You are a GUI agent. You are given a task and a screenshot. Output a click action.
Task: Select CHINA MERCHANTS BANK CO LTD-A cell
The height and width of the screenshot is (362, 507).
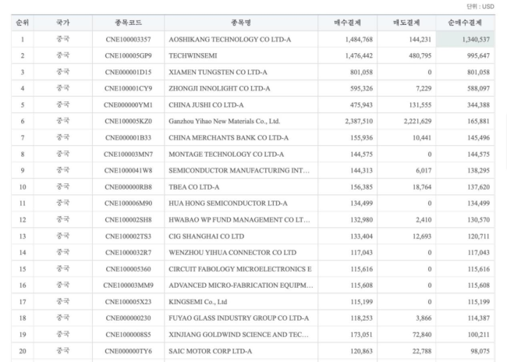241,138
